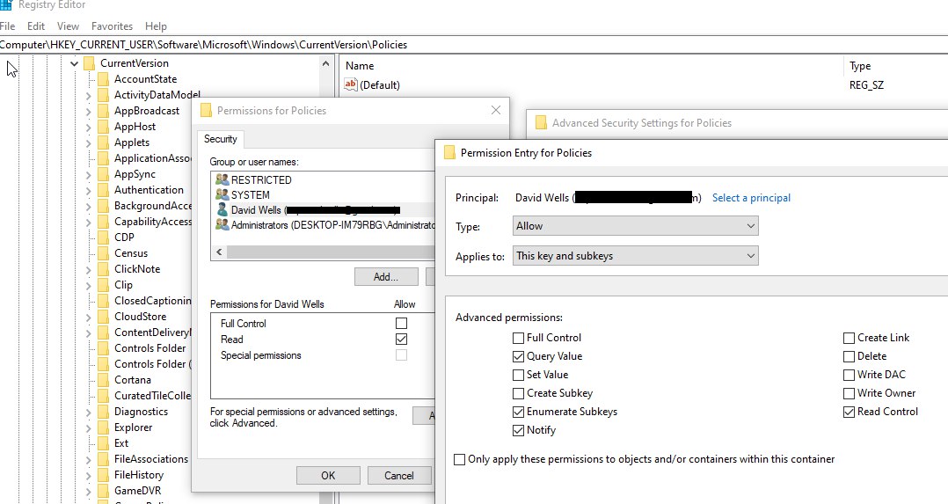The height and width of the screenshot is (504, 948).
Task: Uncheck the Notify permission
Action: (518, 430)
